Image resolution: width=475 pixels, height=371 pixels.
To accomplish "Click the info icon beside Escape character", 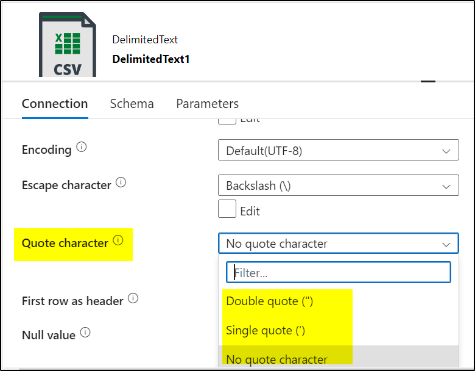I will coord(121,182).
